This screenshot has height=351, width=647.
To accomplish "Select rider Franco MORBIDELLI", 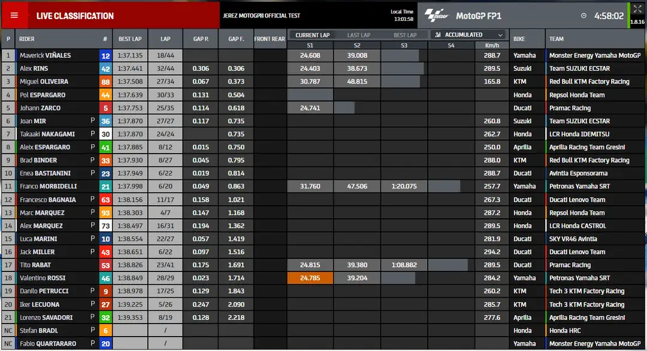I will pos(49,186).
